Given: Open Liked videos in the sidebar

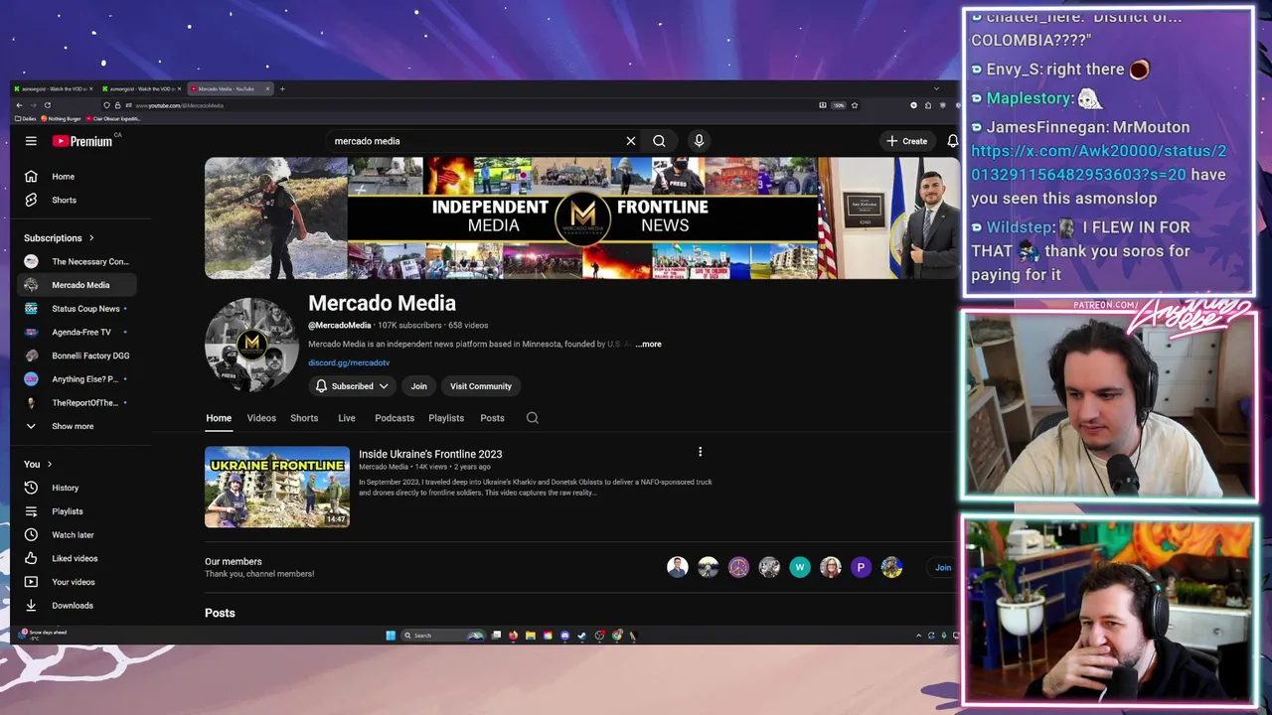Looking at the screenshot, I should tap(78, 558).
